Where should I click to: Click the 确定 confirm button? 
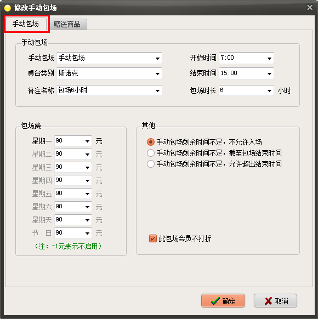[x=223, y=301]
